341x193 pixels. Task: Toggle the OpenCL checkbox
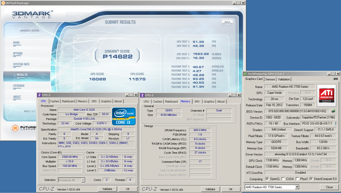[x=267, y=179]
